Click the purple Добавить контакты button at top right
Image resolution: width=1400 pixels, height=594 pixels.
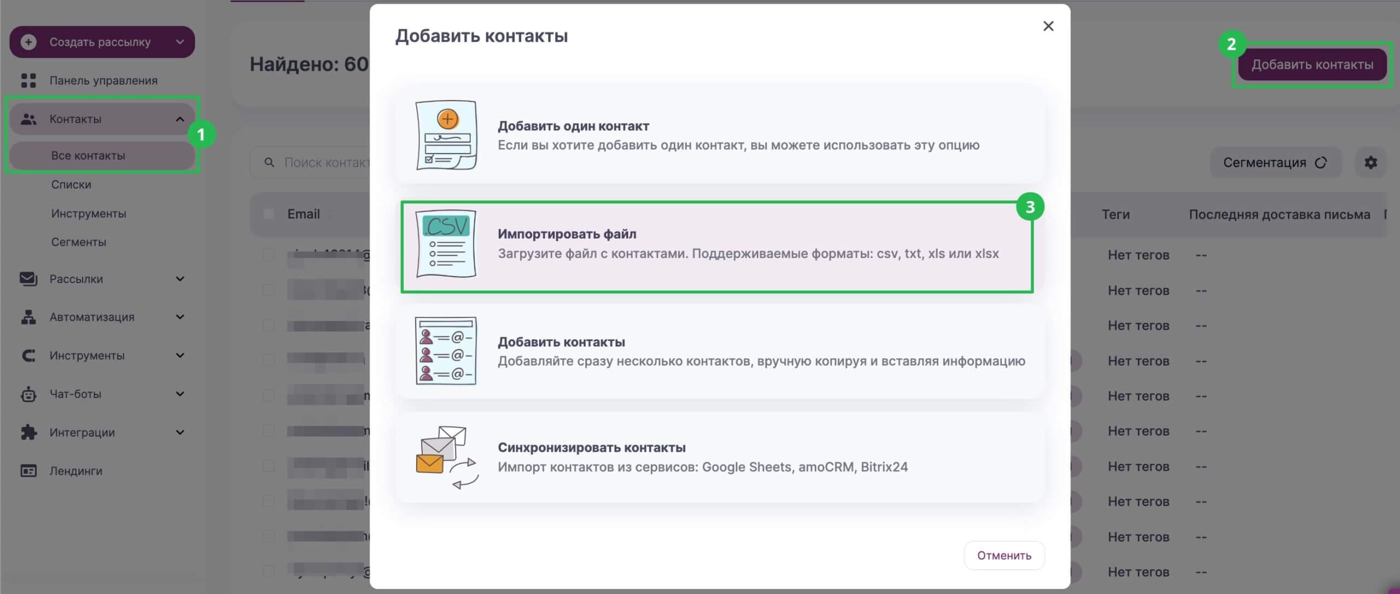pos(1312,64)
